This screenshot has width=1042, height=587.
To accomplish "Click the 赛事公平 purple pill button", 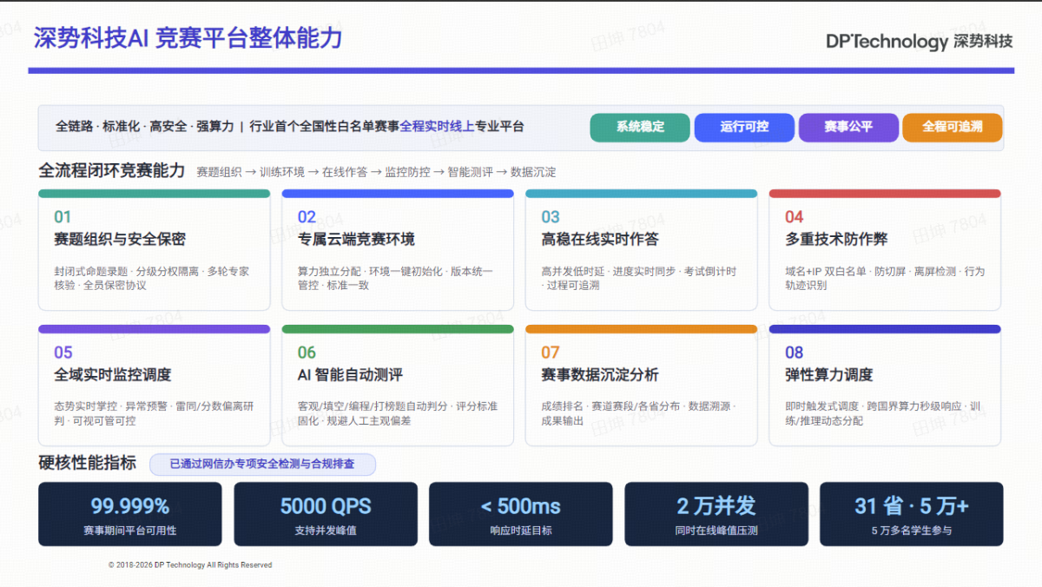I will [848, 127].
